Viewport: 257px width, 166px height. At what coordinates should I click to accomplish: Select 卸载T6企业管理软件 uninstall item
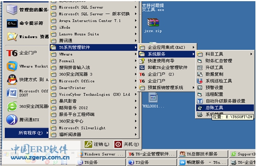[x=167, y=68]
